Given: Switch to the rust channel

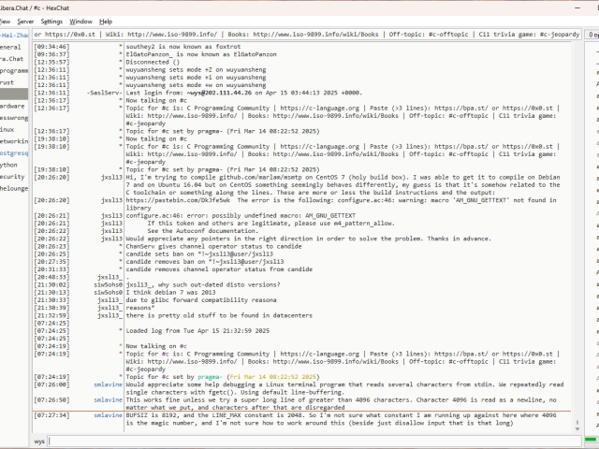Looking at the screenshot, I should coord(7,82).
